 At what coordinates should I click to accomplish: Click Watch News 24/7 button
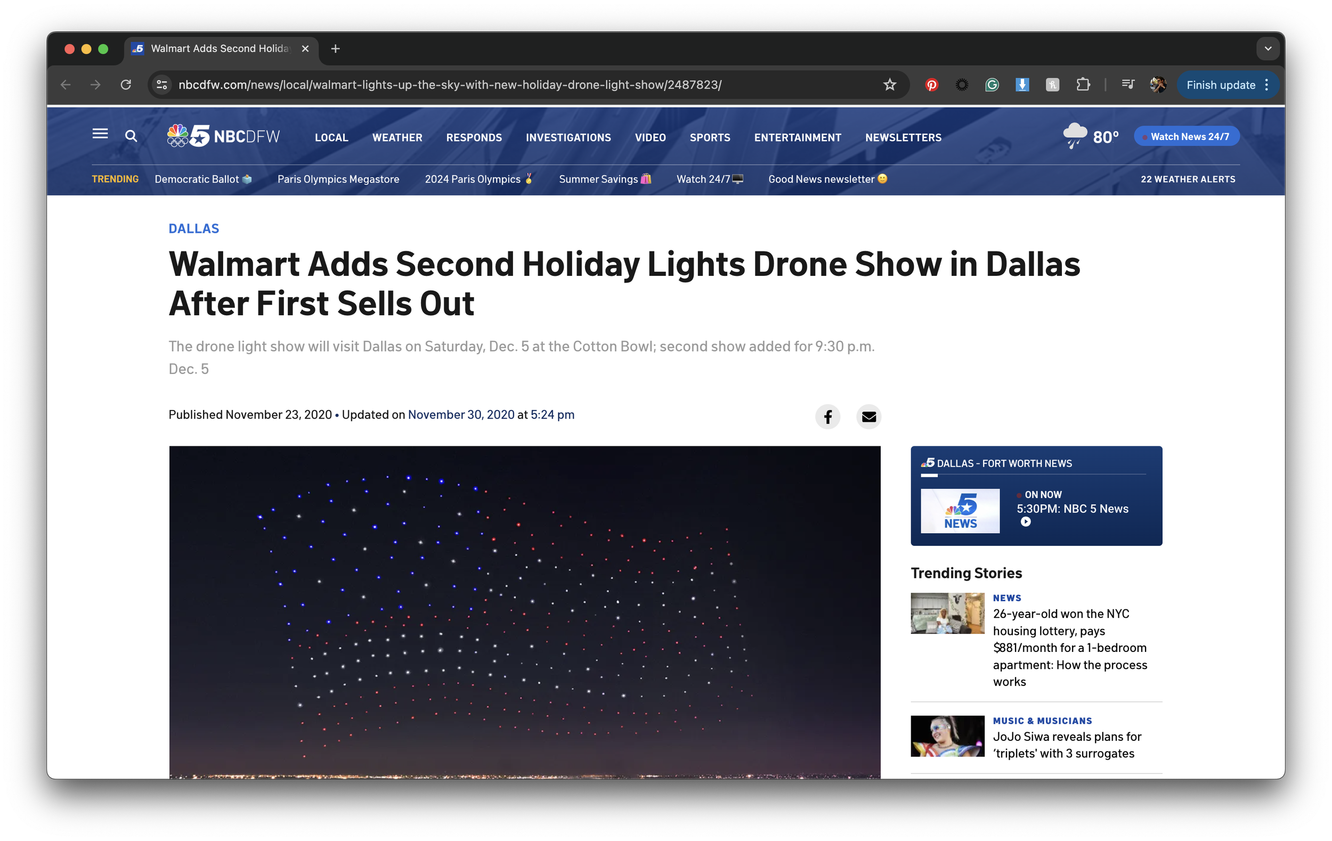pos(1187,136)
